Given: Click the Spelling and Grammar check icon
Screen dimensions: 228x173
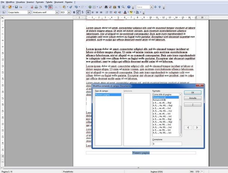Looking at the screenshot, I should [x=46, y=7].
